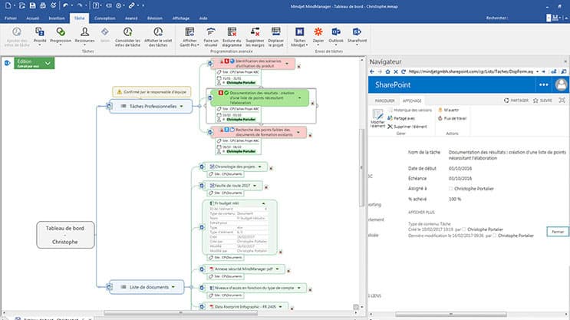Image resolution: width=570 pixels, height=320 pixels.
Task: Click the Aide ribbon tab
Action: (x=203, y=18)
